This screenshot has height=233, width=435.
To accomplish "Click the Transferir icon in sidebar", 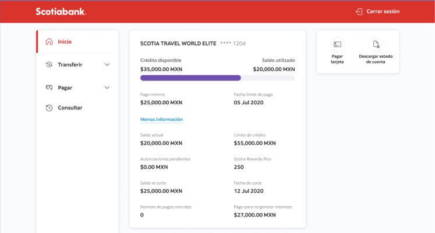I will pyautogui.click(x=49, y=65).
